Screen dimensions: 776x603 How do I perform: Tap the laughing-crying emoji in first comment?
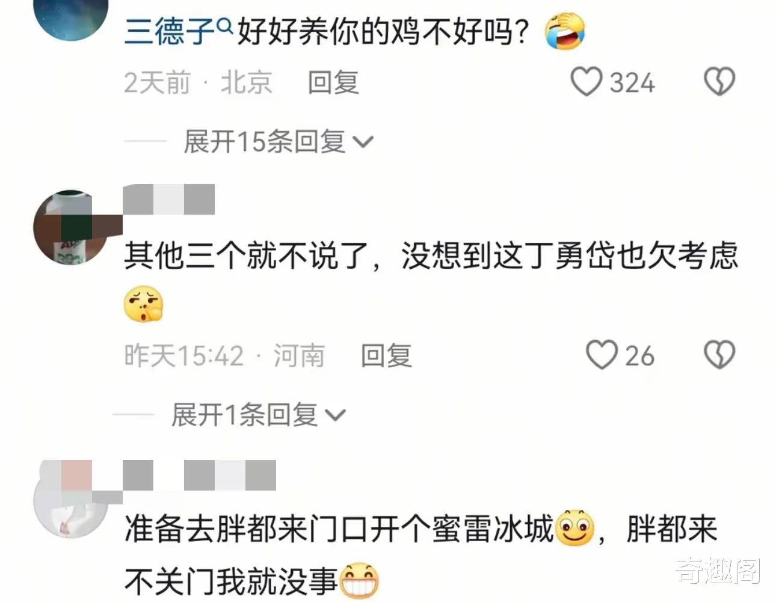[565, 31]
